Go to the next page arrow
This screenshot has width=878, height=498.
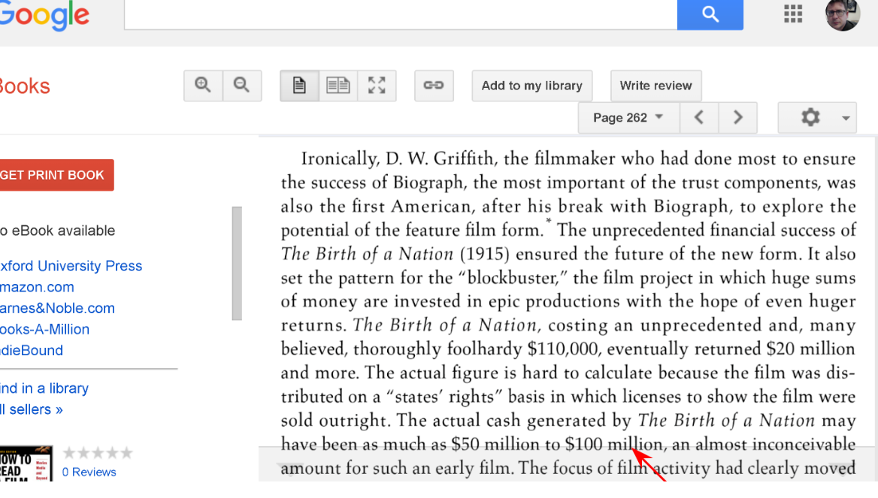tap(737, 117)
